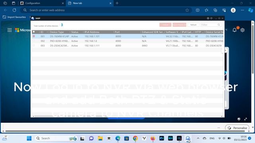Open a new browser tab plus button
The height and width of the screenshot is (143, 255).
(x=117, y=3)
